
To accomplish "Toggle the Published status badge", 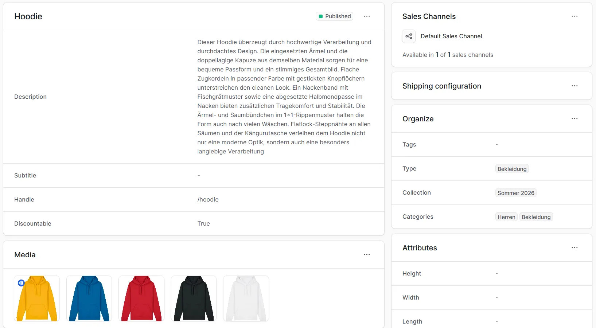I will [x=334, y=16].
